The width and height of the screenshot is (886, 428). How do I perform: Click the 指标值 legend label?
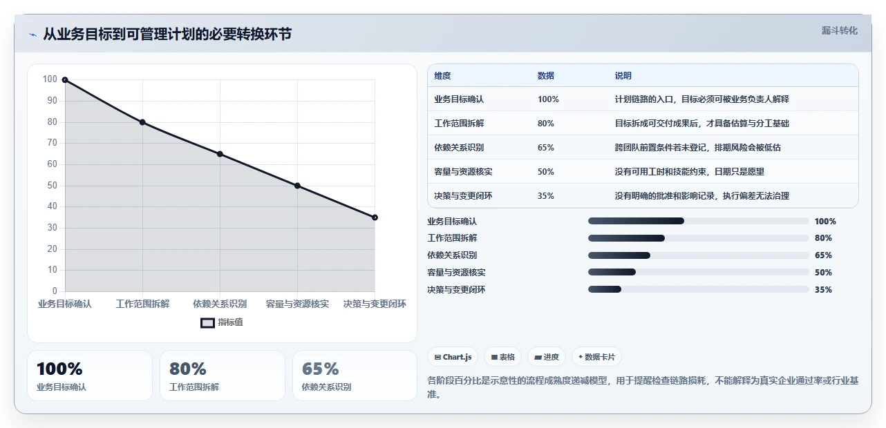click(x=230, y=322)
